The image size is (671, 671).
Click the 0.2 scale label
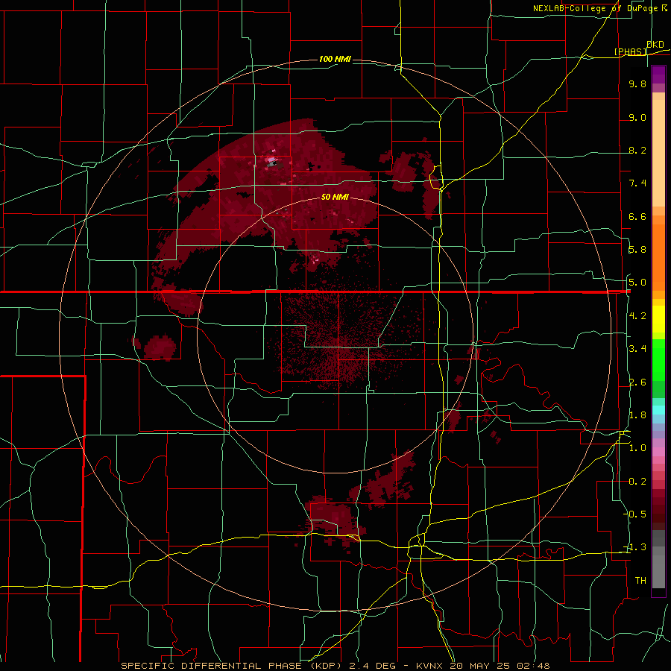click(637, 481)
